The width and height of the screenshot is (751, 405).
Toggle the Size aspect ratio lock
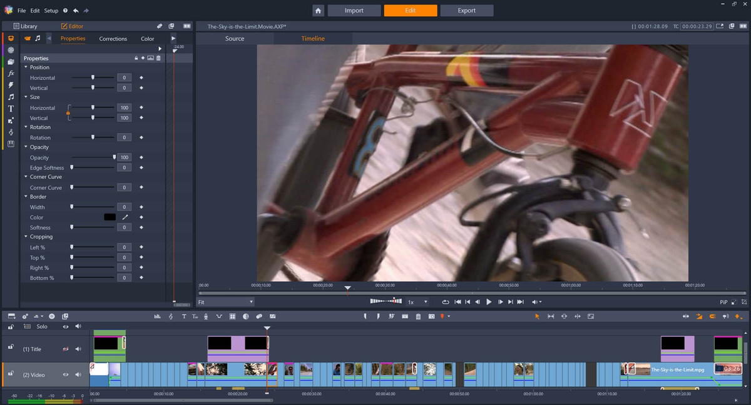coord(68,112)
